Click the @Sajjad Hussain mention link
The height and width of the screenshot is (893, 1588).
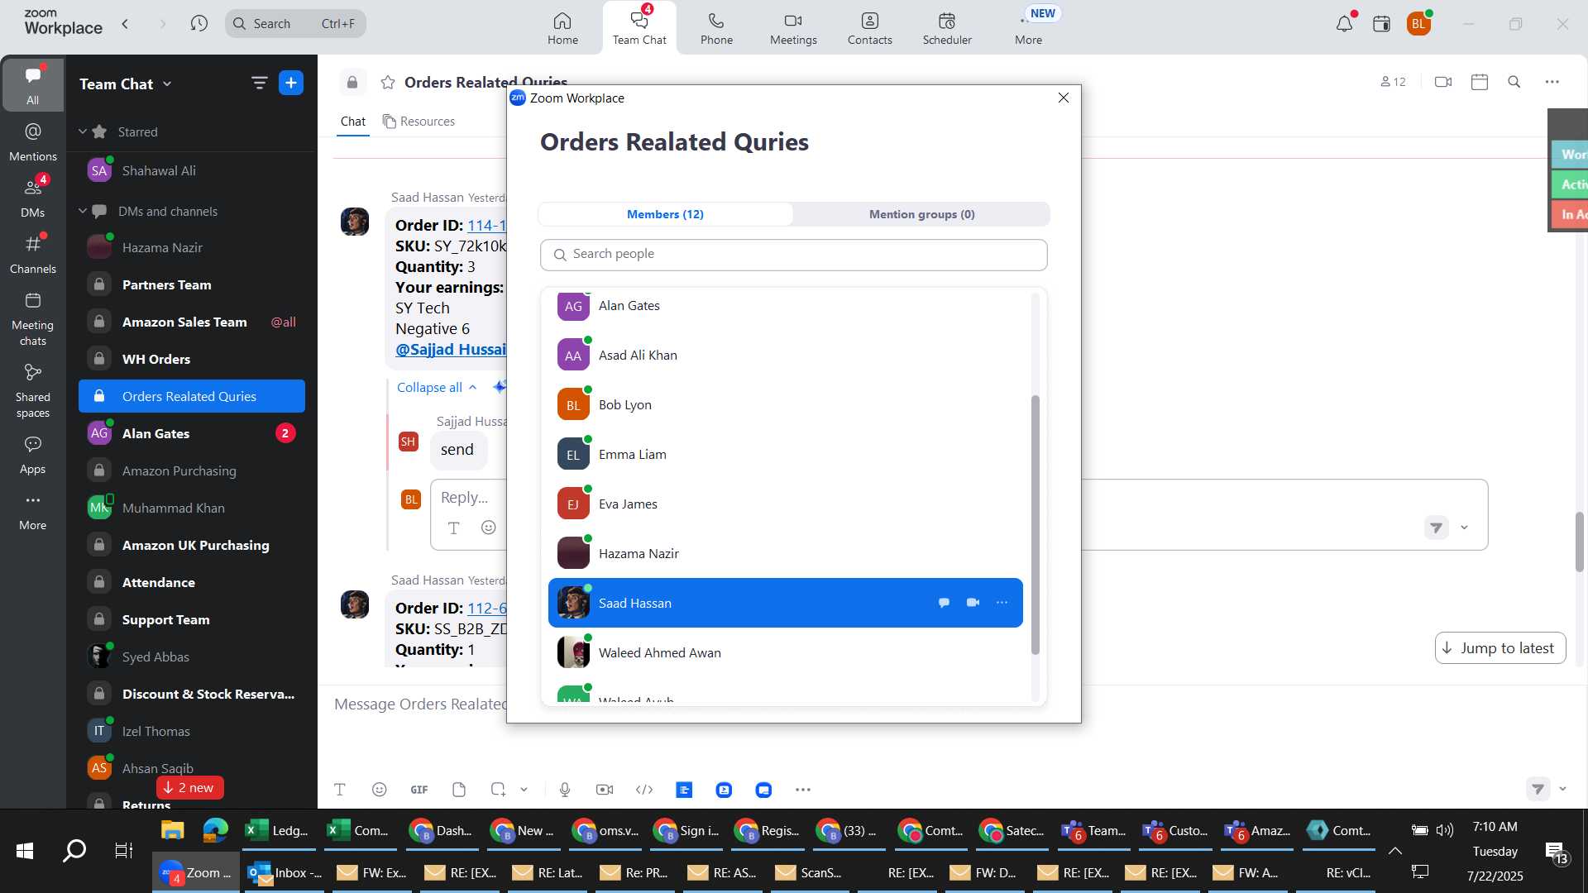click(x=451, y=349)
